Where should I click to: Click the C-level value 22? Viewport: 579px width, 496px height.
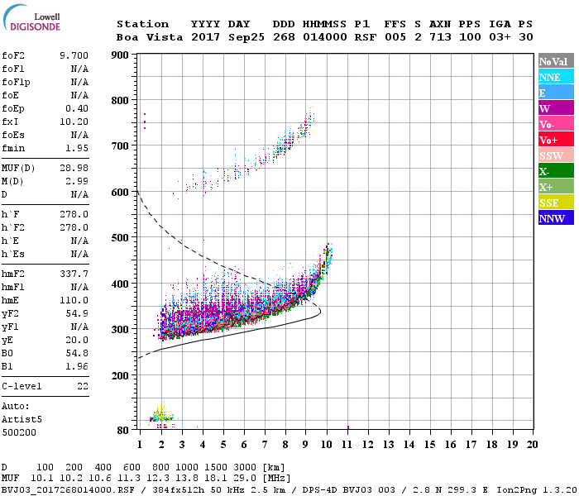(x=83, y=386)
